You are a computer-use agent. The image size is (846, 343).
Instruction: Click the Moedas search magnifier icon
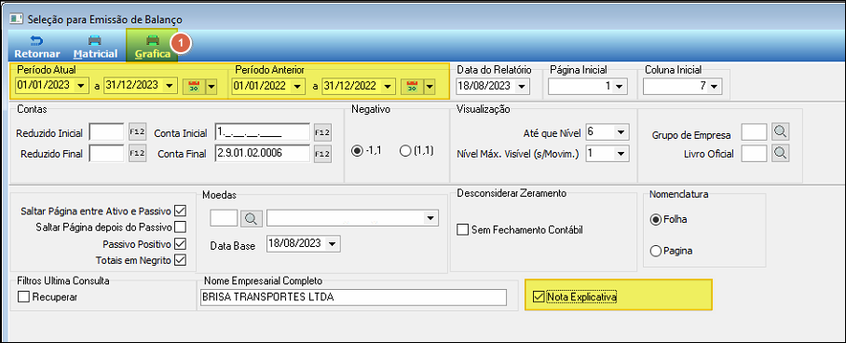point(252,218)
